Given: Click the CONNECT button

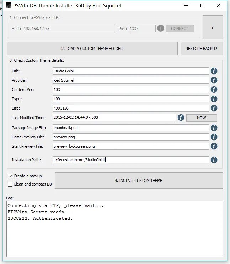Looking at the screenshot, I should [x=180, y=29].
